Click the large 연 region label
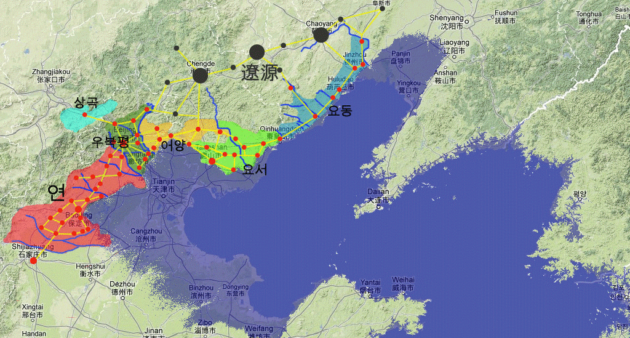 click(x=56, y=193)
